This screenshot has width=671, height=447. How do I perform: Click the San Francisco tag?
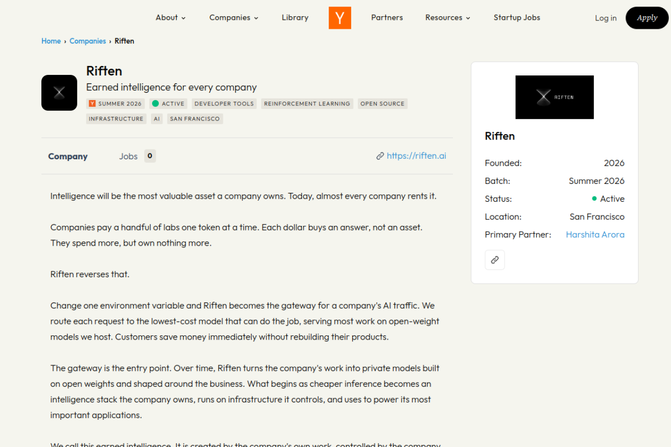click(x=195, y=119)
